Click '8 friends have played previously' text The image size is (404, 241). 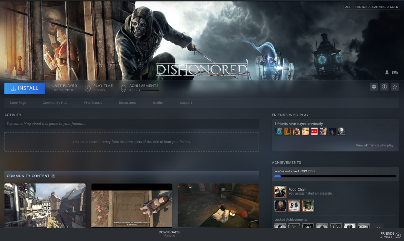[299, 124]
